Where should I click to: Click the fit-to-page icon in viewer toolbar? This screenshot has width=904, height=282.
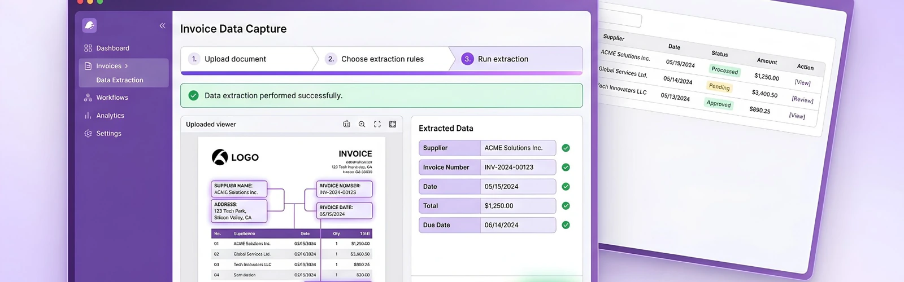[x=393, y=124]
